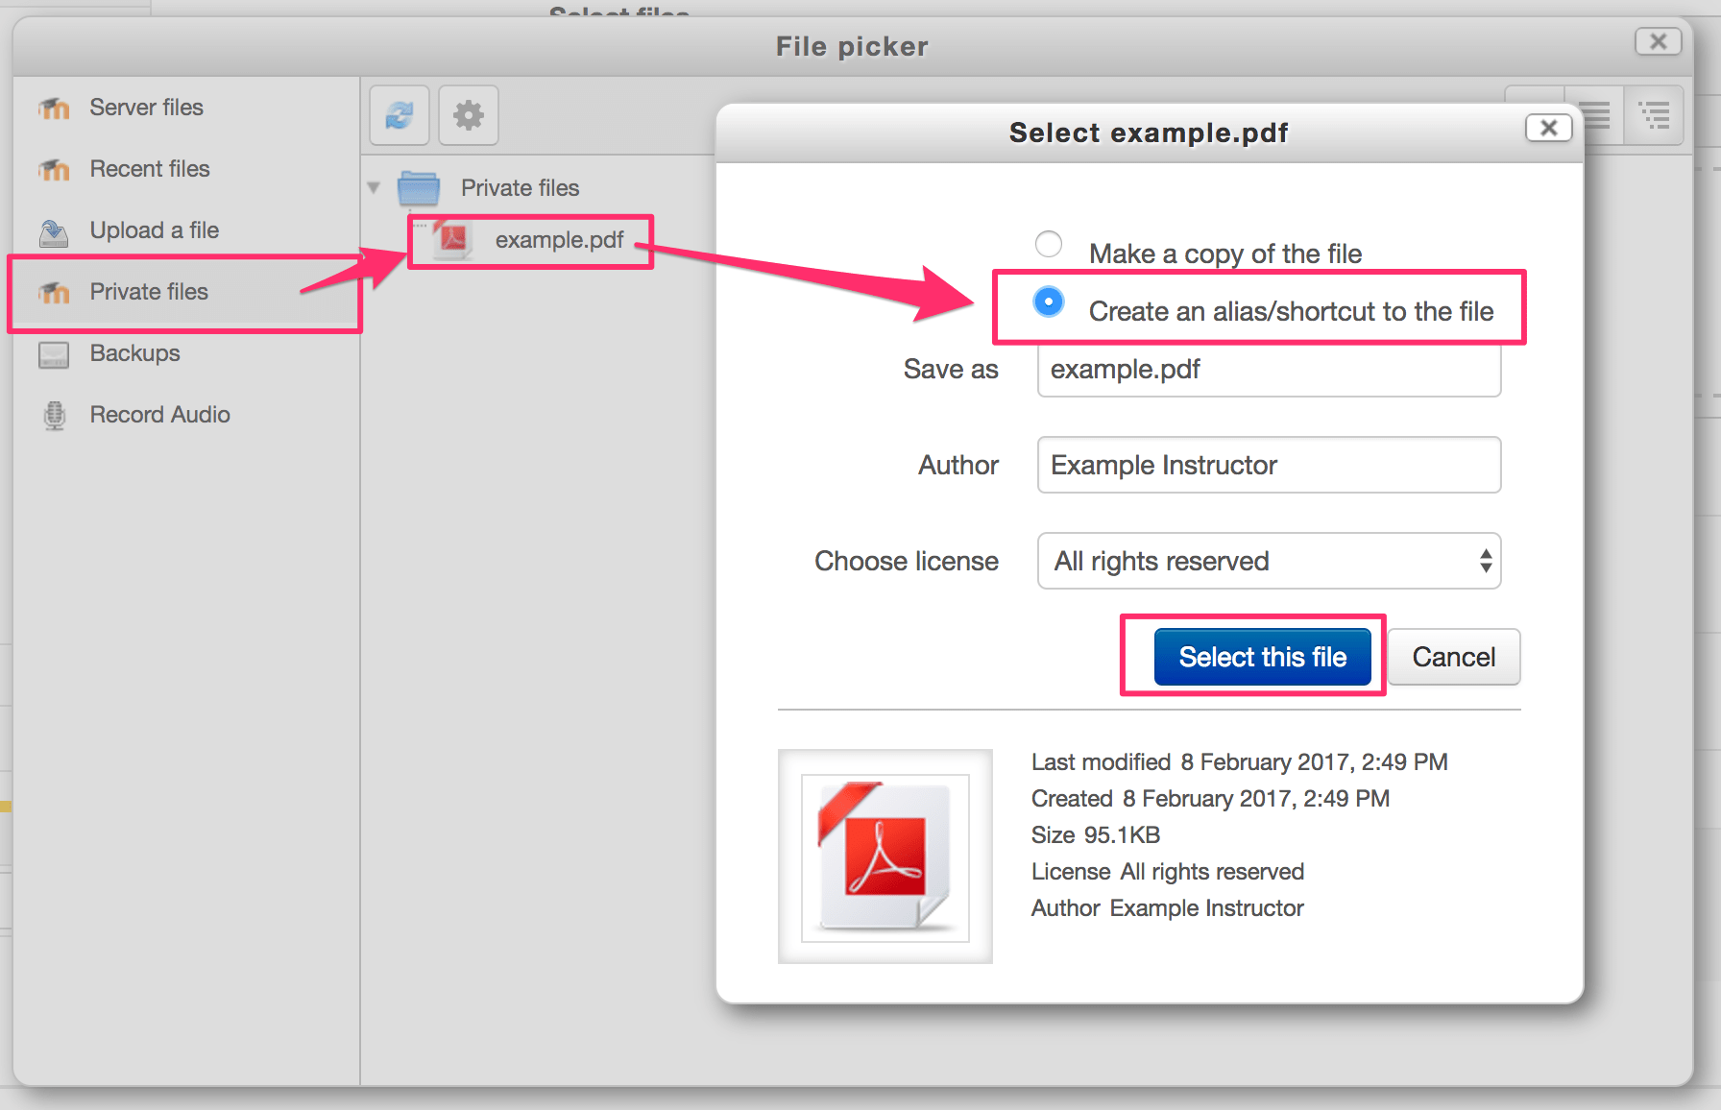Open the Server files repository
Viewport: 1721px width, 1110px height.
[146, 108]
